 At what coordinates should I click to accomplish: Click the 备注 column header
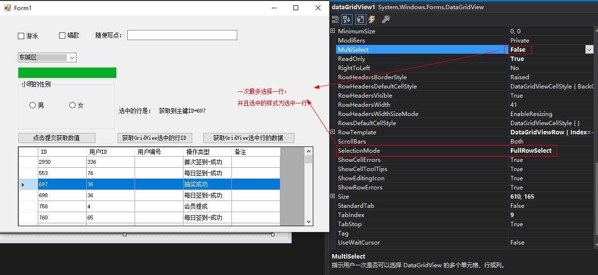coord(256,152)
